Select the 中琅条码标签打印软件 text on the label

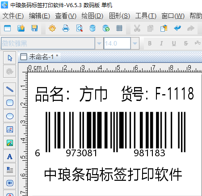[x=113, y=174]
